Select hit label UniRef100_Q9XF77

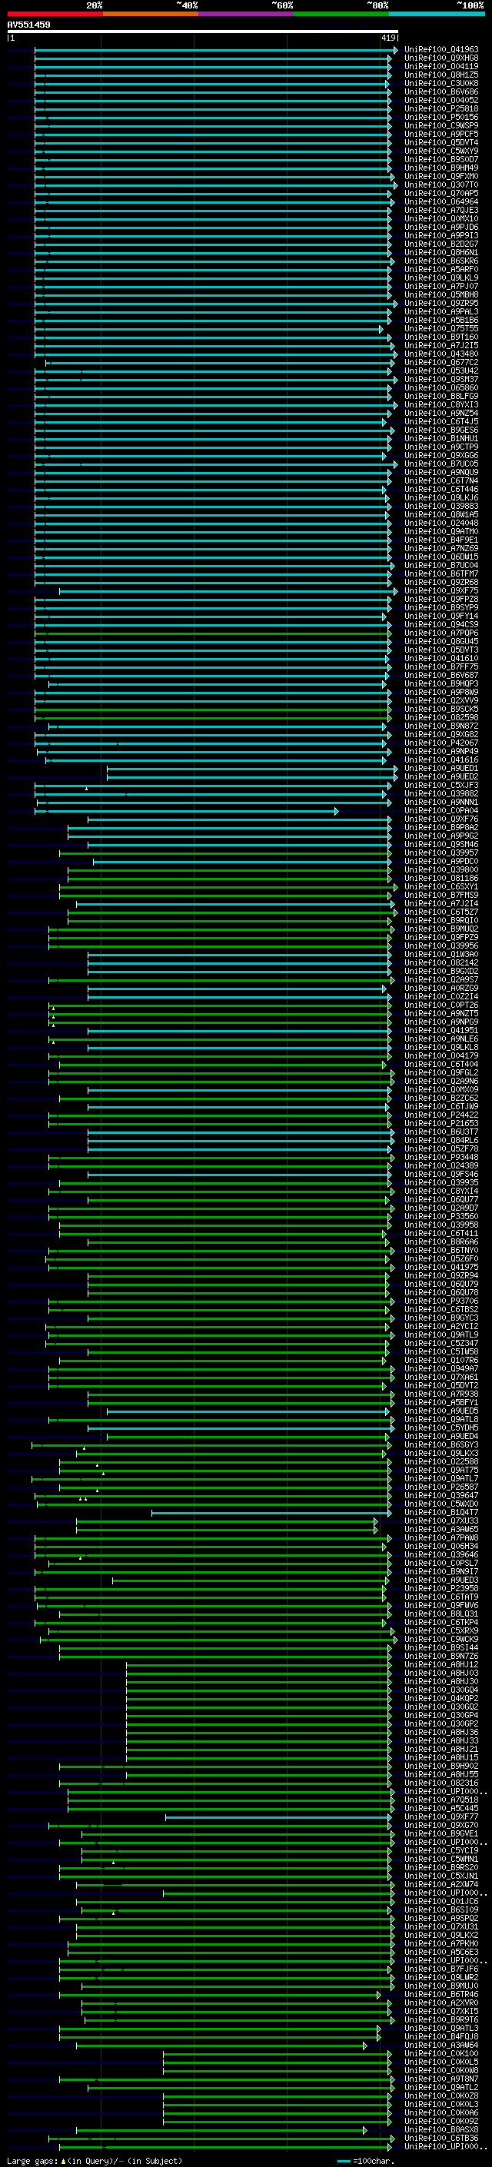click(x=441, y=1817)
